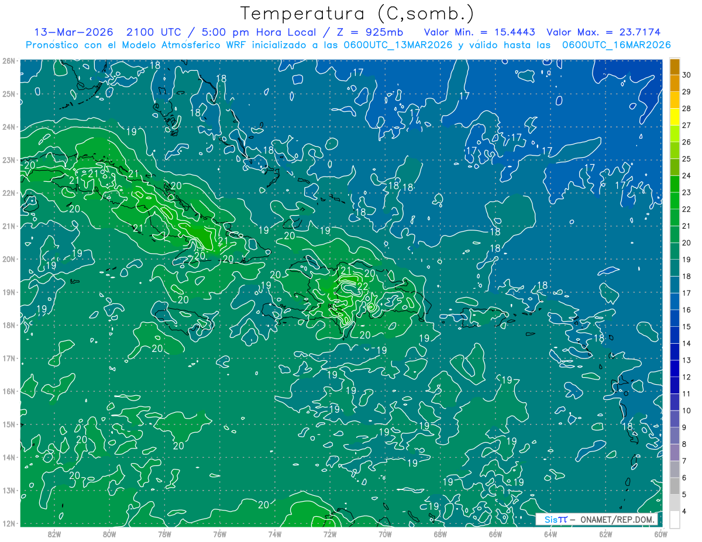
Task: Click the "82W" longitude label
Action: coord(54,534)
